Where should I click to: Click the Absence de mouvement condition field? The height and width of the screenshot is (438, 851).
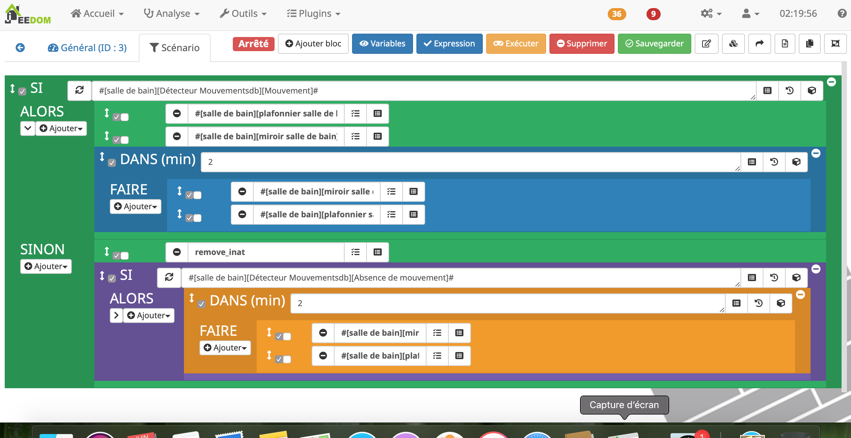tap(461, 278)
